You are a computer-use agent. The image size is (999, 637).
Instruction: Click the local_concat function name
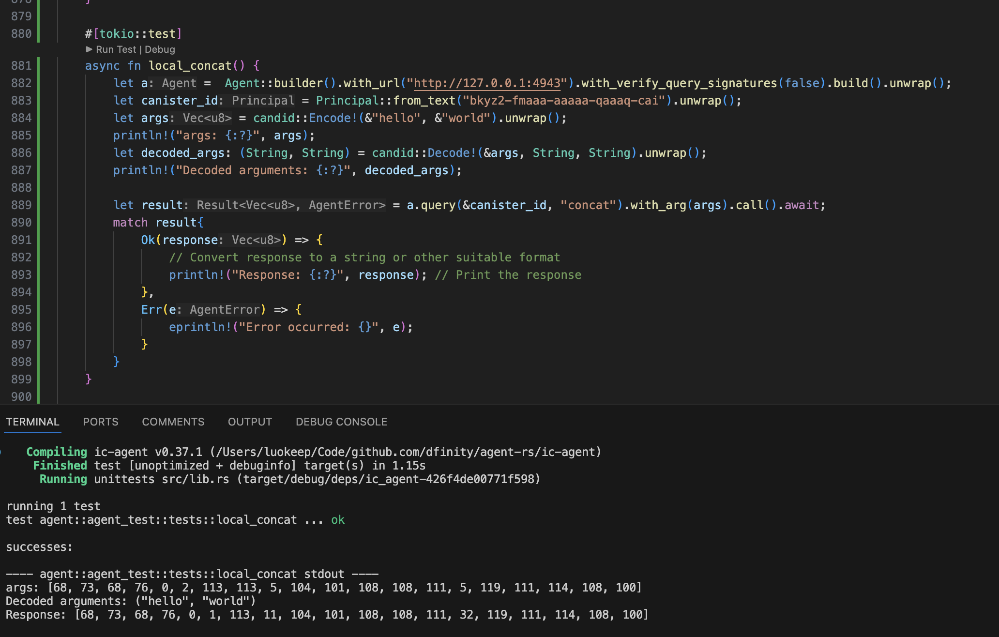190,66
